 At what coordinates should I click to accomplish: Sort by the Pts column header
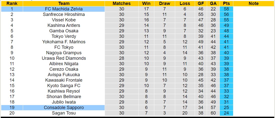tap(226, 3)
